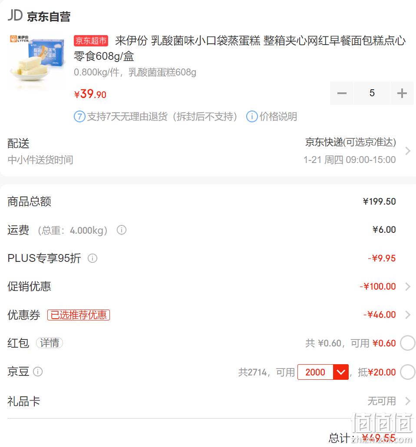Toggle the 京豆 redemption radio button
The image size is (416, 447).
coord(407,372)
